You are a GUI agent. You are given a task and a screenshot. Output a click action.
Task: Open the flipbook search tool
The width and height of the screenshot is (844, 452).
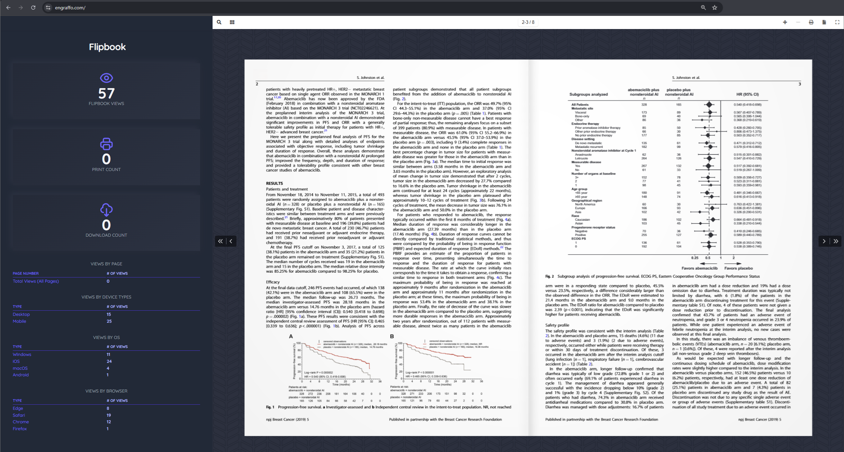[x=219, y=22]
